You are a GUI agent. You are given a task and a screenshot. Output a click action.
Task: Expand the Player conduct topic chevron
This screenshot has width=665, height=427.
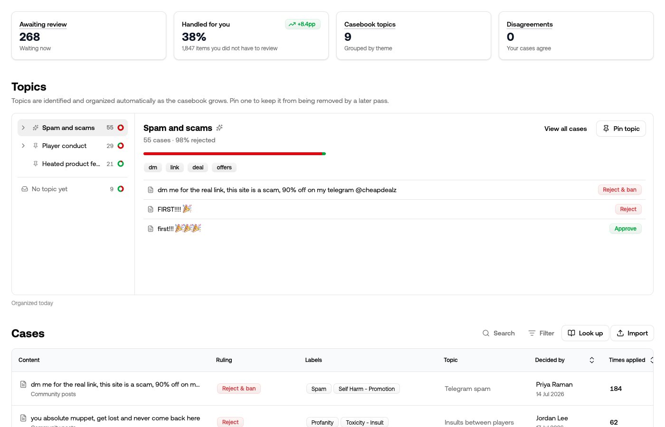(x=23, y=146)
